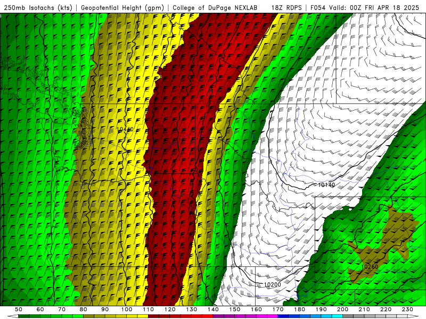Click the dark blue swatch below 170 in color bar
The width and height of the screenshot is (426, 319).
click(283, 316)
